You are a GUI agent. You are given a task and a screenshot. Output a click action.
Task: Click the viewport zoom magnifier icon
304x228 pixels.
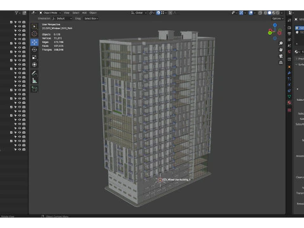point(281,43)
